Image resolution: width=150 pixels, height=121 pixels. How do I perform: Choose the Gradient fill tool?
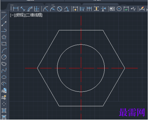(4, 117)
